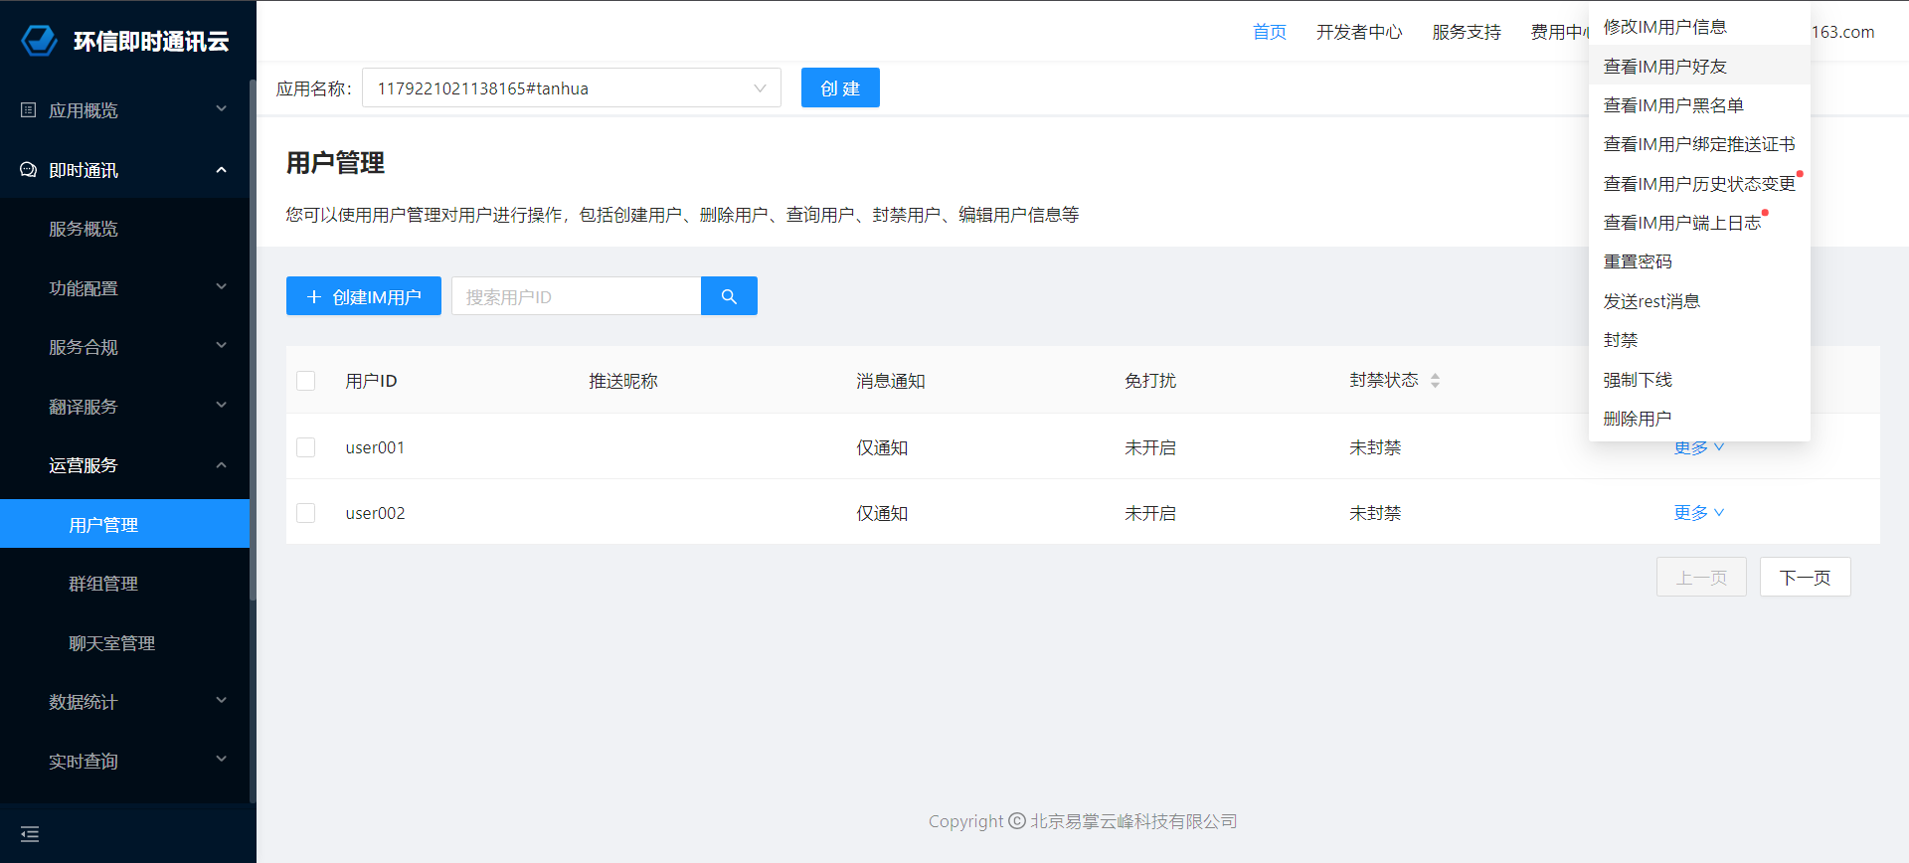Select 修改IM用户信息 from the menu

(1699, 27)
